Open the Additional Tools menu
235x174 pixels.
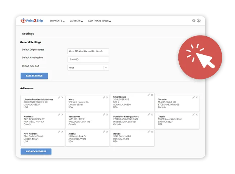tap(100, 21)
